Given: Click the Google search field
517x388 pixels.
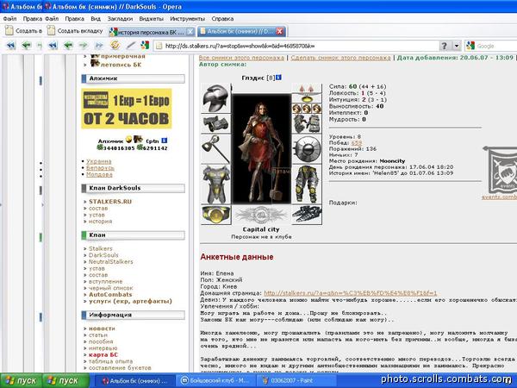Looking at the screenshot, I should tap(491, 46).
